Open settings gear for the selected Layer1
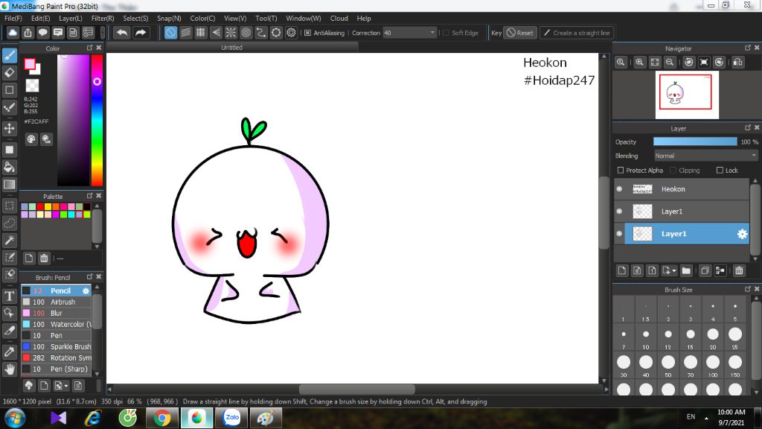This screenshot has height=429, width=762. pyautogui.click(x=742, y=234)
